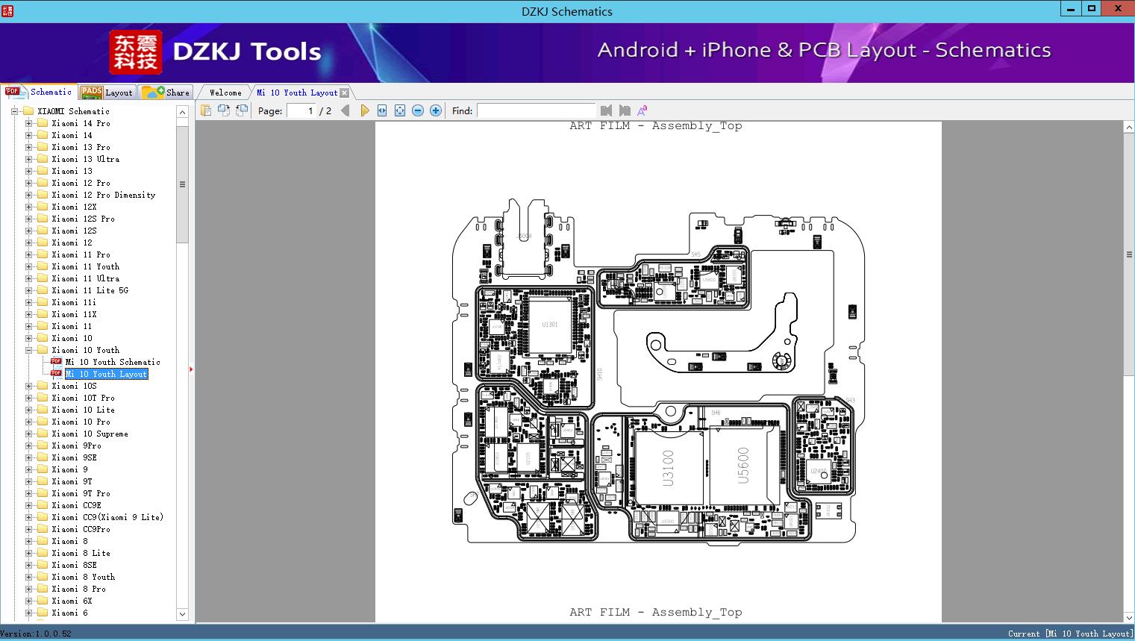Screen dimensions: 1135x641
Task: Zoom out of the layout
Action: pyautogui.click(x=418, y=110)
